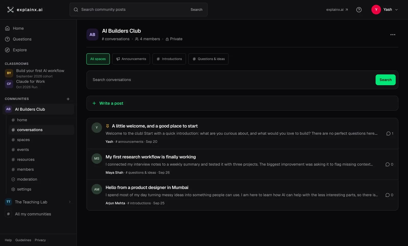Open the three-dot community options menu

(393, 35)
